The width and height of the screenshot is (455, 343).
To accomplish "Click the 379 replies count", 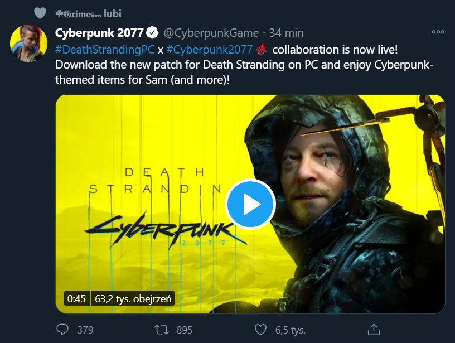I will pos(85,330).
